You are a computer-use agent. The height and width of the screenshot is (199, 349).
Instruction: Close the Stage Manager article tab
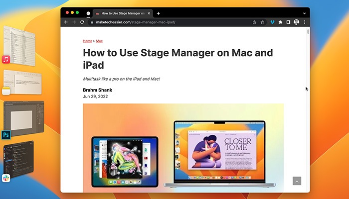pyautogui.click(x=149, y=13)
